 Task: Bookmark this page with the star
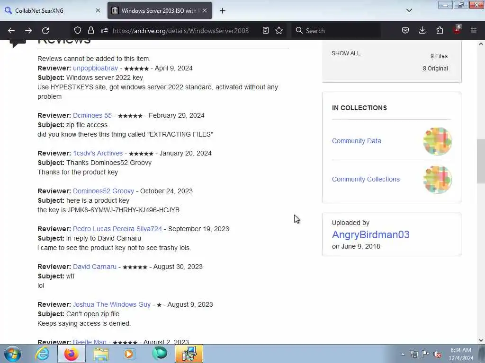(279, 30)
